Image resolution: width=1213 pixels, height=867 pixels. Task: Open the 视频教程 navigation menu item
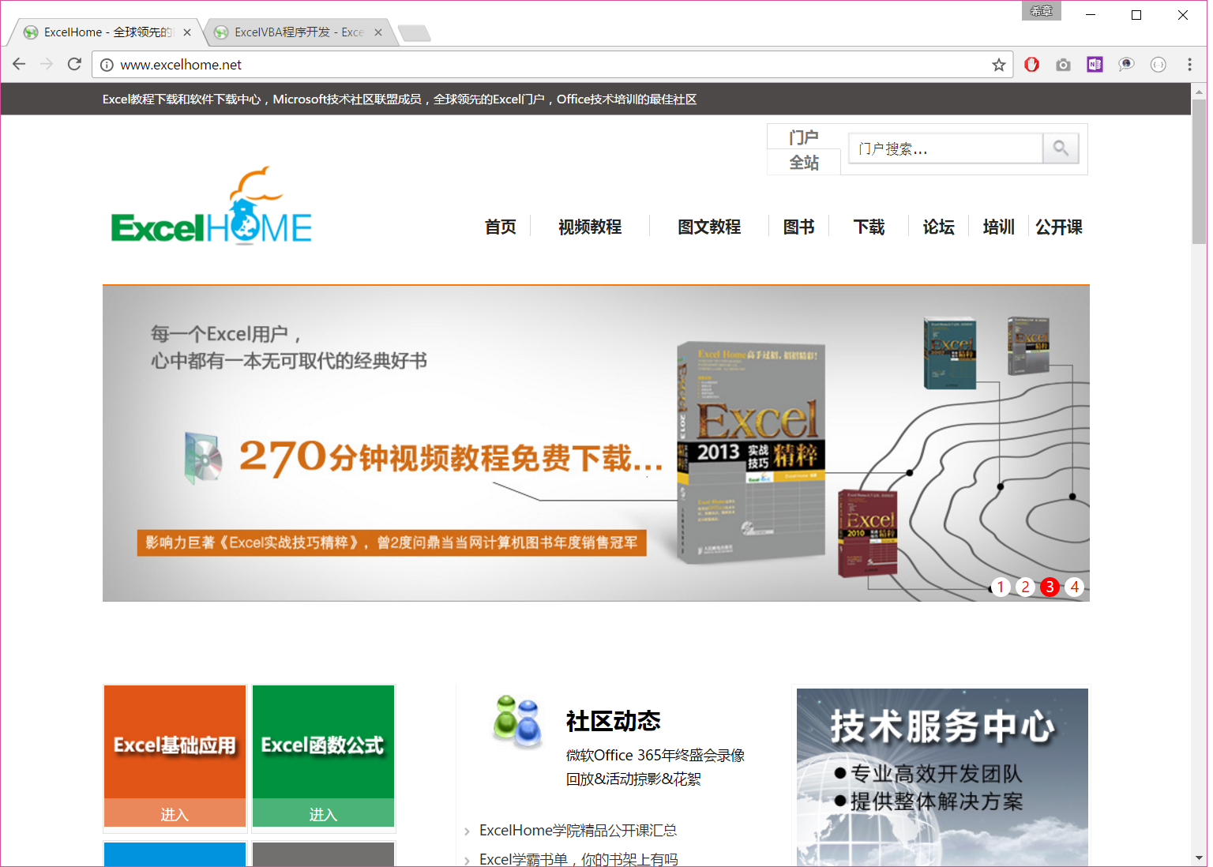coord(589,227)
